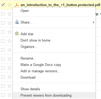Expand the Share submenu arrow
The height and width of the screenshot is (99, 101).
[x=94, y=22]
